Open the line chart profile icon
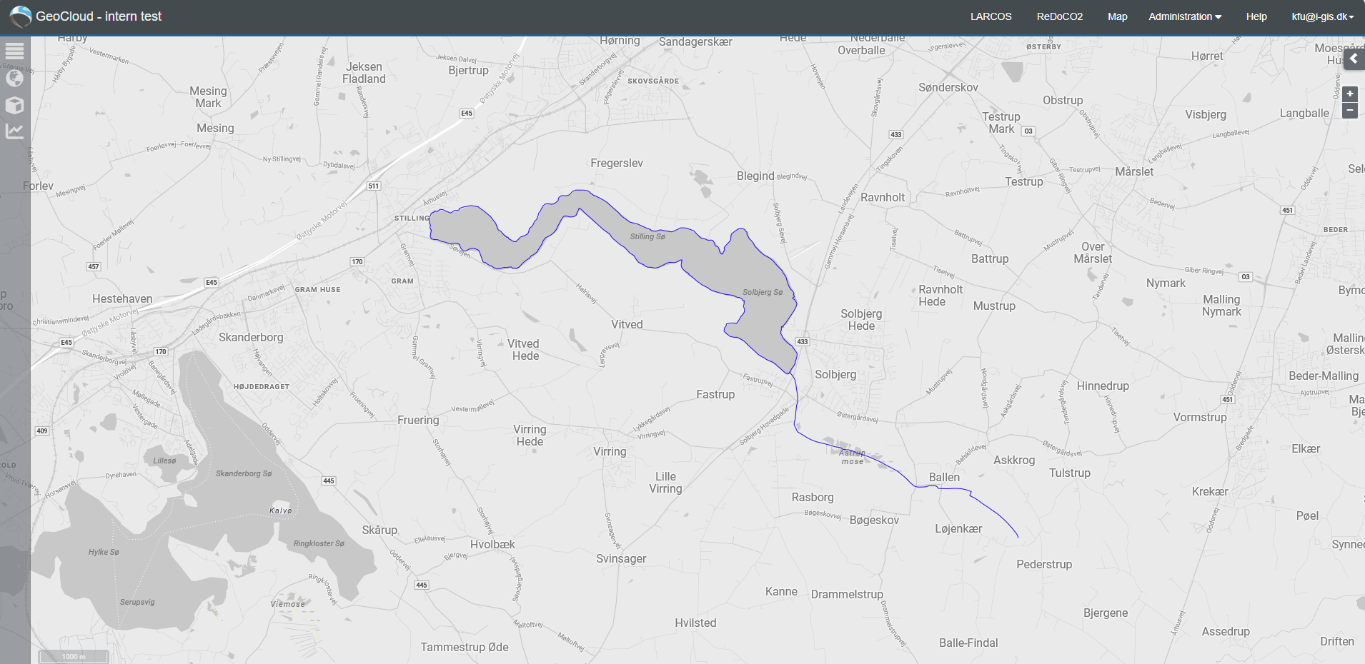This screenshot has height=664, width=1365. coord(15,131)
